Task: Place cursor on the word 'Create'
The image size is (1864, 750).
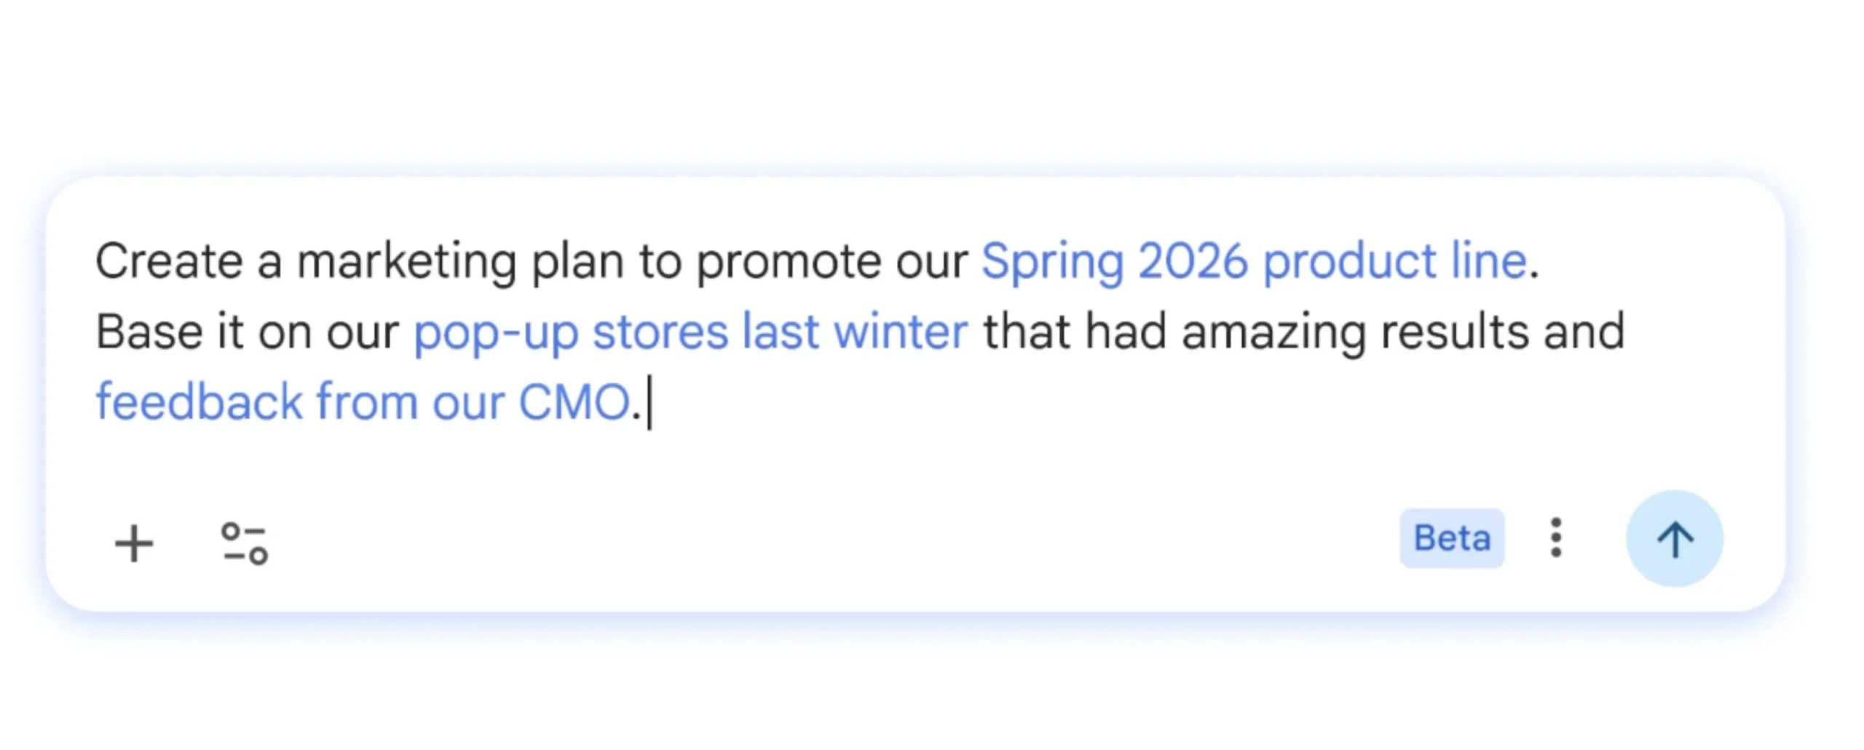Action: click(x=168, y=262)
